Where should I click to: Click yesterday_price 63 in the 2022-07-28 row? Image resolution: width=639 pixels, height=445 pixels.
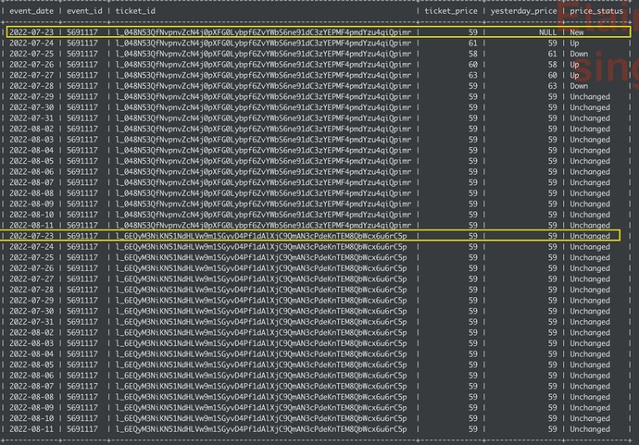552,86
